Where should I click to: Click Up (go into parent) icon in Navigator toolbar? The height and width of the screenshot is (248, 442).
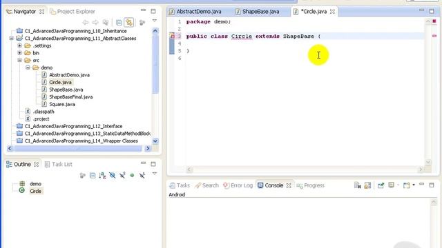[106, 22]
